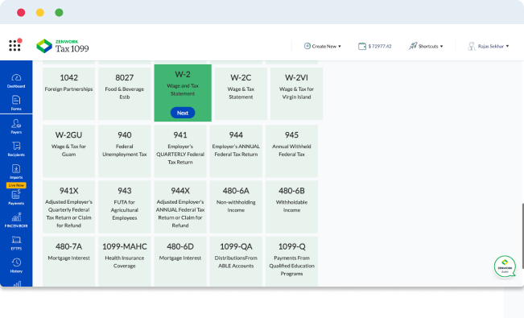Open the Zenwork chat assistant bubble

click(505, 266)
